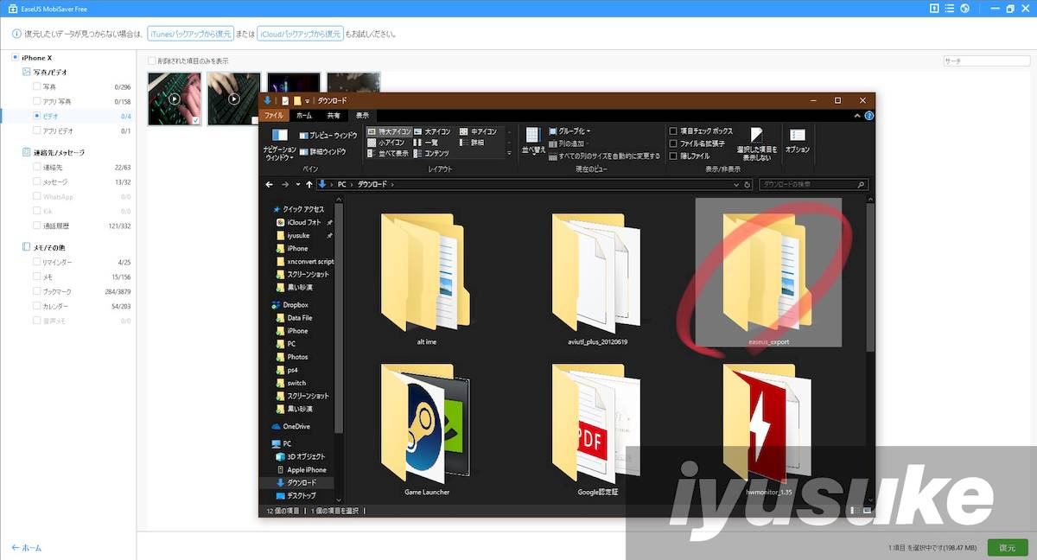Image resolution: width=1037 pixels, height=560 pixels.
Task: Switch to 表示 ribbon tab
Action: click(362, 115)
